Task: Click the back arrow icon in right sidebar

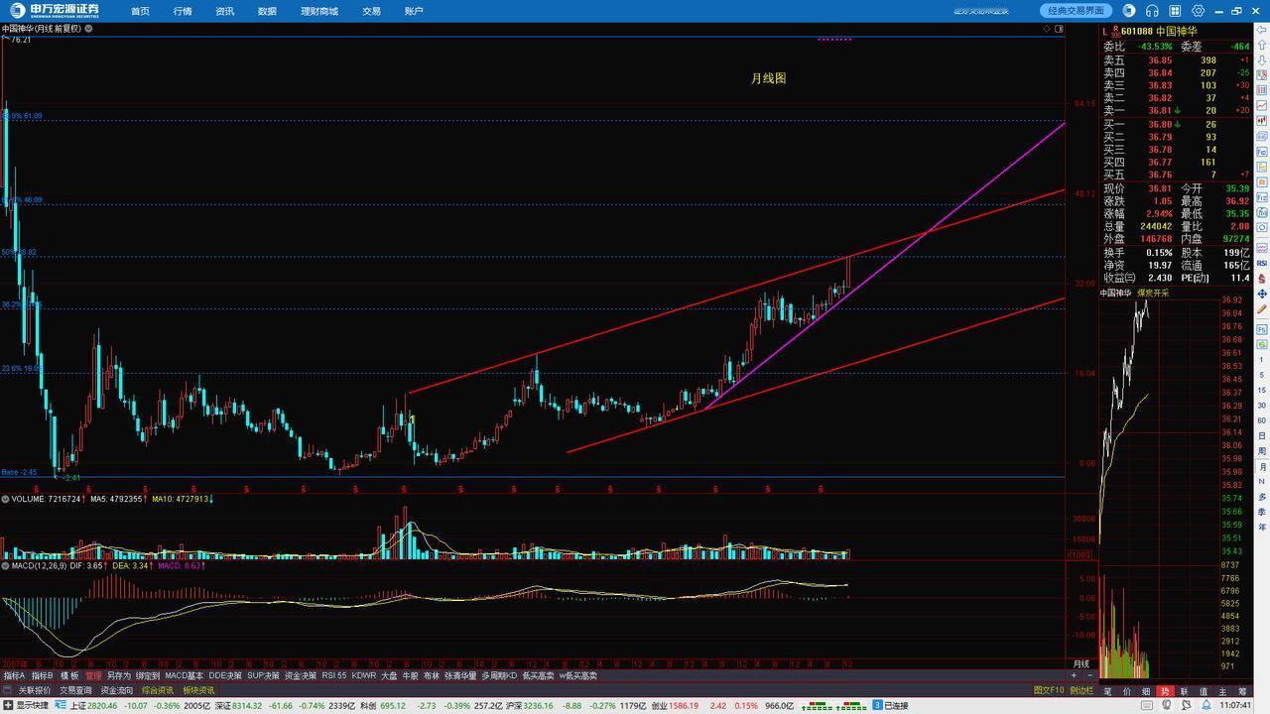Action: click(1262, 30)
